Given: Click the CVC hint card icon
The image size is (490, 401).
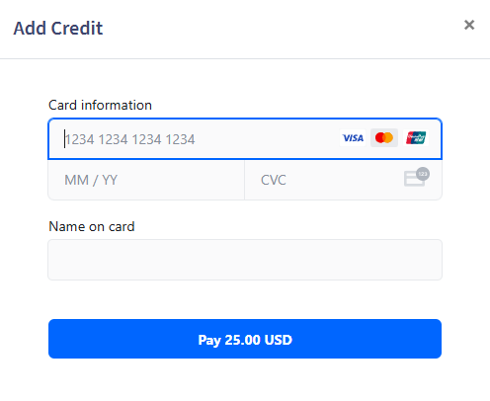Looking at the screenshot, I should (417, 177).
